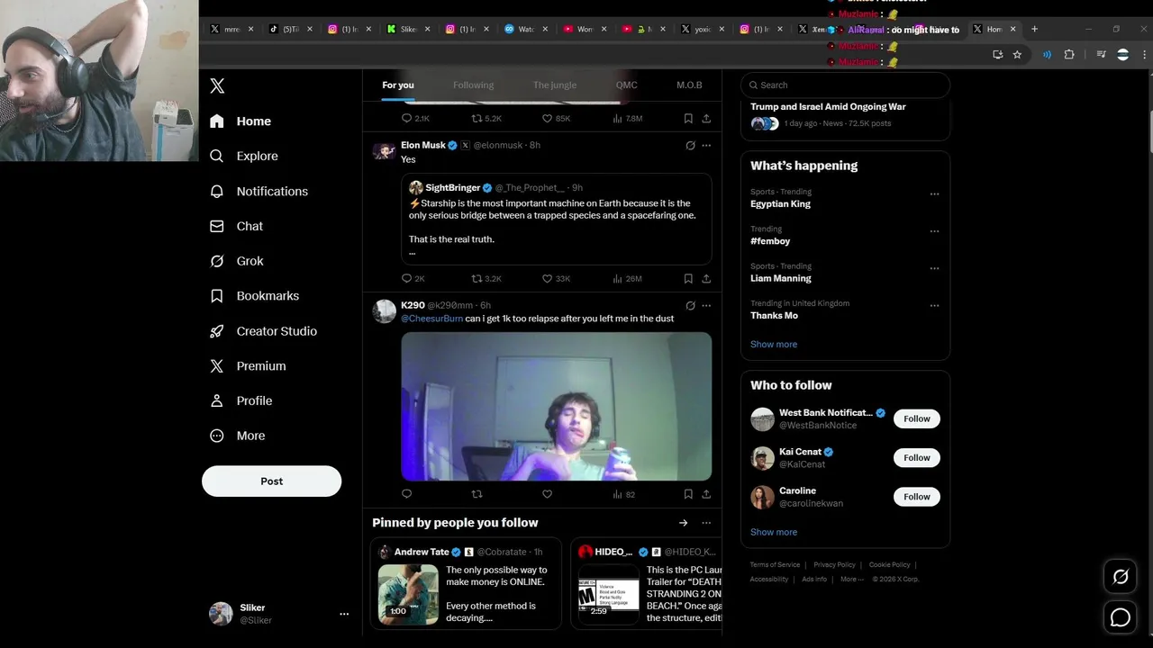The width and height of the screenshot is (1153, 648).
Task: Open options for #femboy trend
Action: point(934,231)
